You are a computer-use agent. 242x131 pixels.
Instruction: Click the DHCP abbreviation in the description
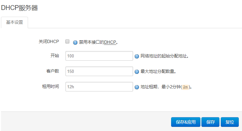(110, 42)
